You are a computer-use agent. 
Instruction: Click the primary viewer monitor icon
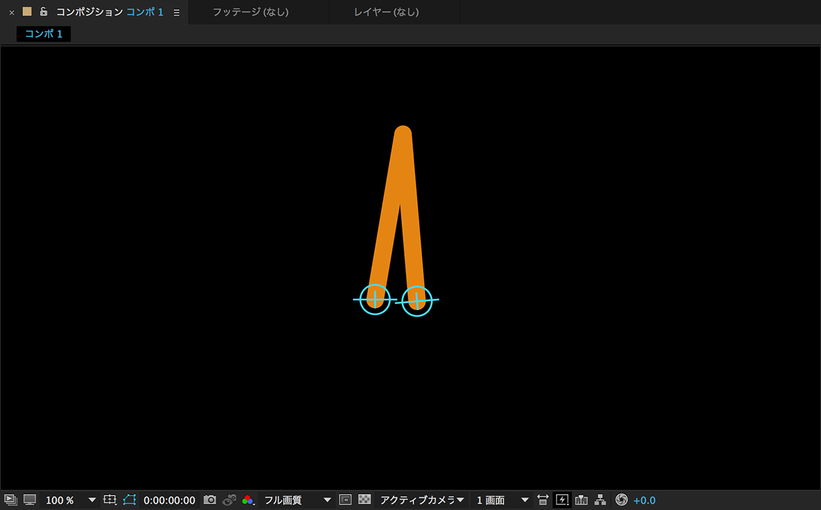click(x=30, y=500)
